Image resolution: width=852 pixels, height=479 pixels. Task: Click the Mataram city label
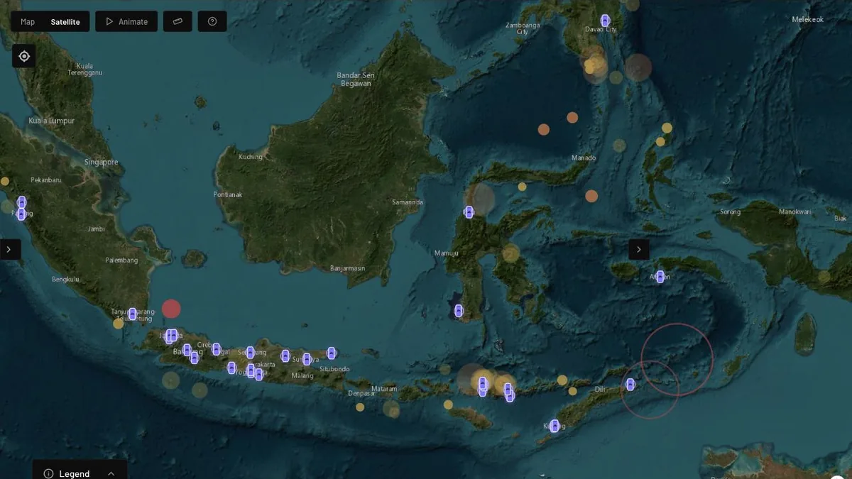(x=384, y=389)
